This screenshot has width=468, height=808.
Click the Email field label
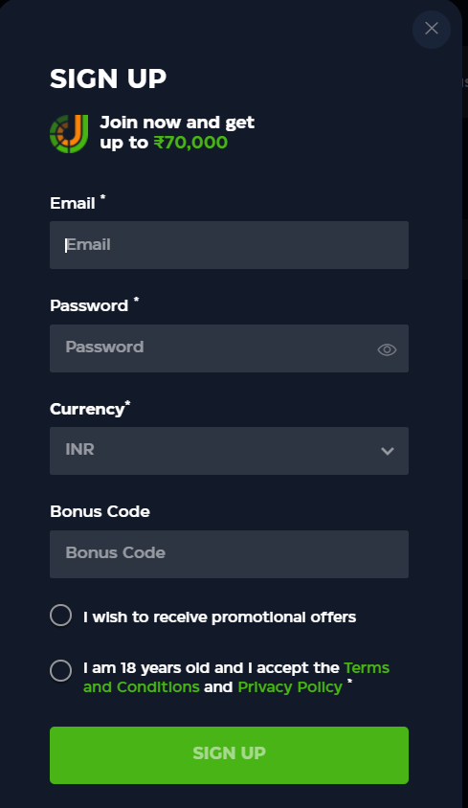[x=73, y=203]
